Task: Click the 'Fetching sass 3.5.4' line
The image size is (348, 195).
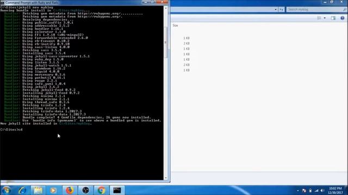Action: coord(42,50)
